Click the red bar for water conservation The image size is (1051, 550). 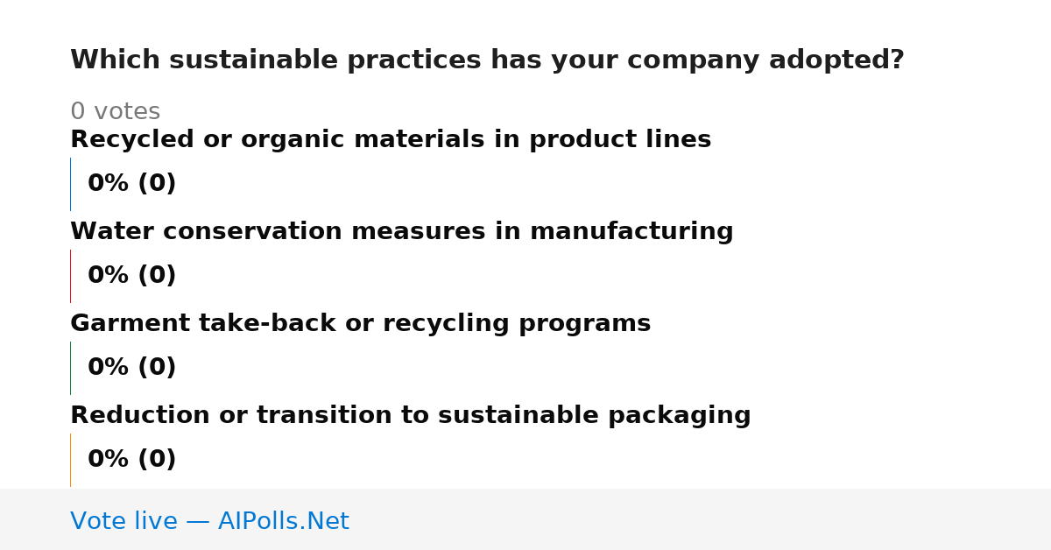click(x=70, y=276)
